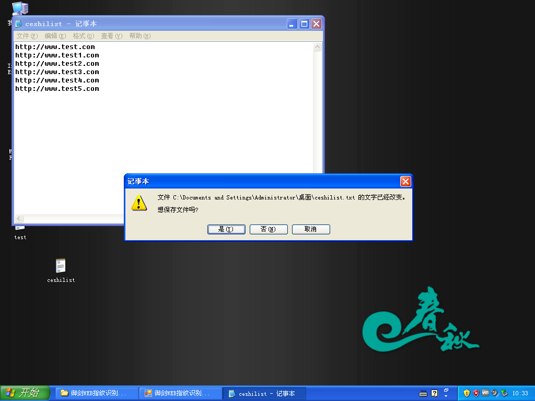
Task: Cancel (取消) the save prompt
Action: (311, 229)
